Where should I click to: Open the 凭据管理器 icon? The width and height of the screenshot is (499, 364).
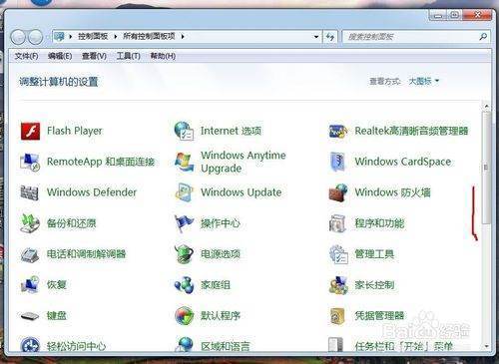coord(338,316)
